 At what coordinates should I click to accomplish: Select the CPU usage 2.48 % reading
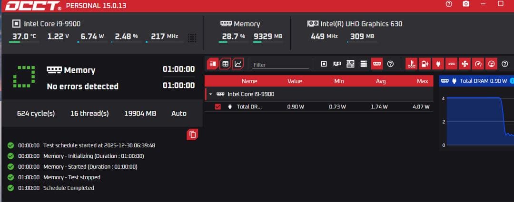pos(126,36)
